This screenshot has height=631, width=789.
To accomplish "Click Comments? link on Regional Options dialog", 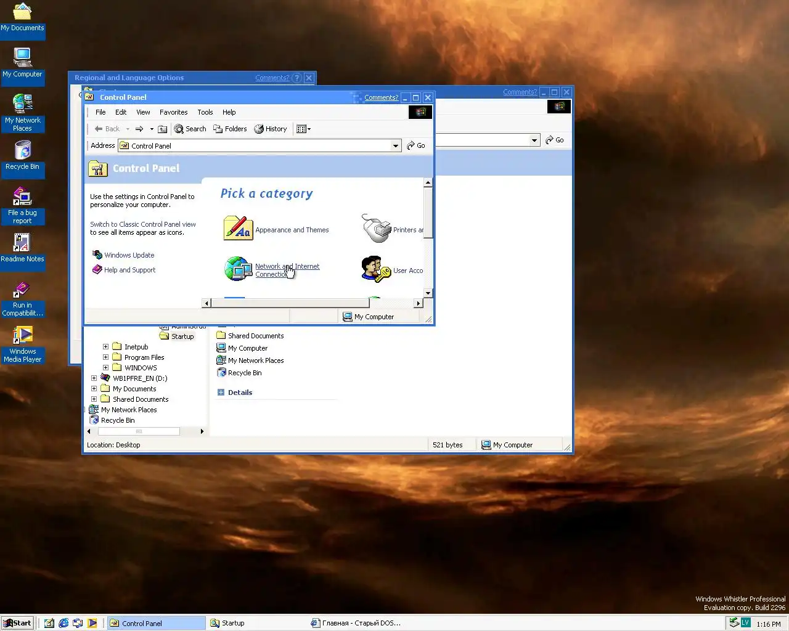I will point(272,78).
